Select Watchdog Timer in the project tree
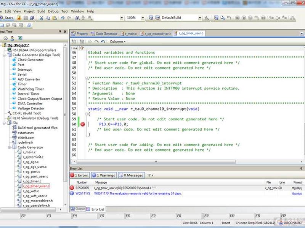The height and width of the screenshot is (228, 305). coord(31,89)
